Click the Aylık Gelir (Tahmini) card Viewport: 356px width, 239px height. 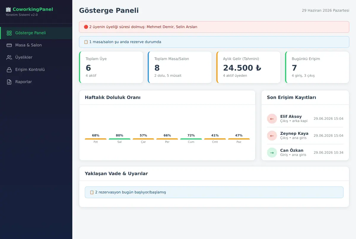(248, 67)
